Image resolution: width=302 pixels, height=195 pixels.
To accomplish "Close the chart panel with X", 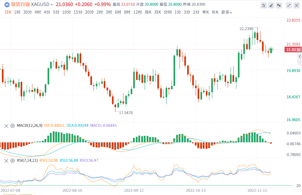I will (x=297, y=5).
